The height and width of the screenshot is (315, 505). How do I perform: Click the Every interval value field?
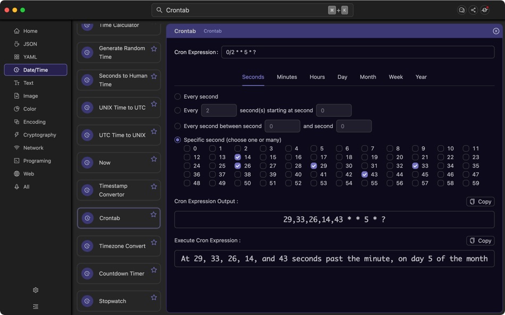tap(219, 110)
